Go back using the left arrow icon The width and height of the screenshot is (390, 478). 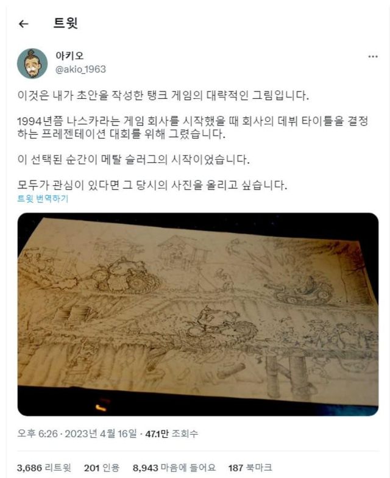pyautogui.click(x=23, y=23)
